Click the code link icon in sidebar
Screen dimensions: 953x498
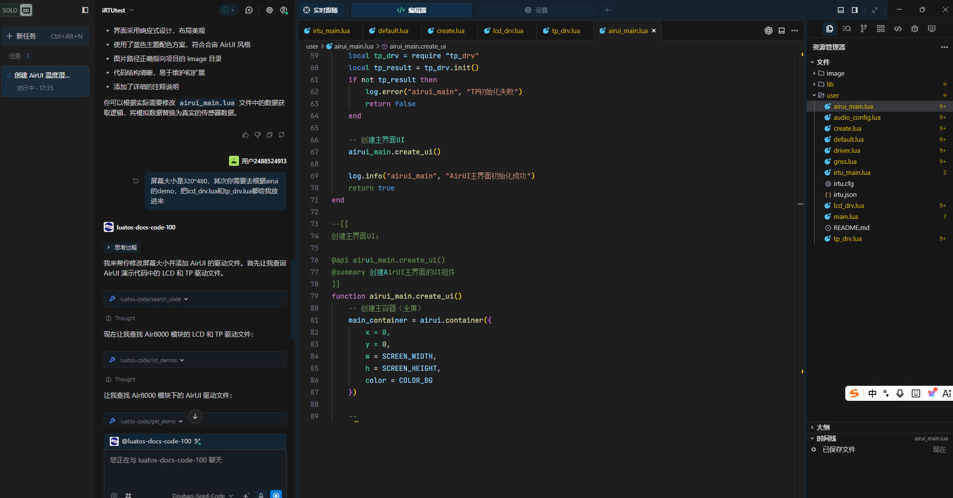[x=898, y=29]
